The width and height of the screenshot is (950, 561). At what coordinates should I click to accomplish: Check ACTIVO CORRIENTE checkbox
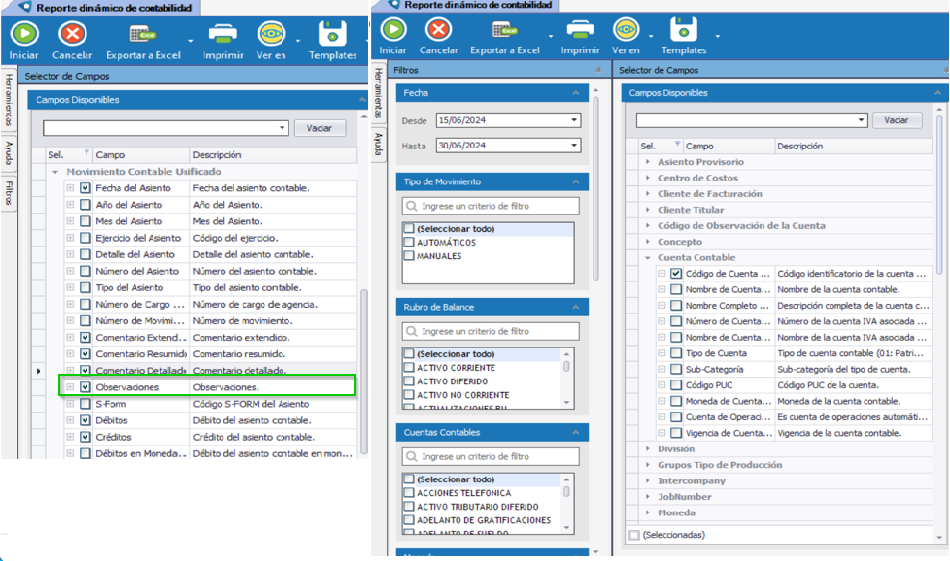coord(409,367)
